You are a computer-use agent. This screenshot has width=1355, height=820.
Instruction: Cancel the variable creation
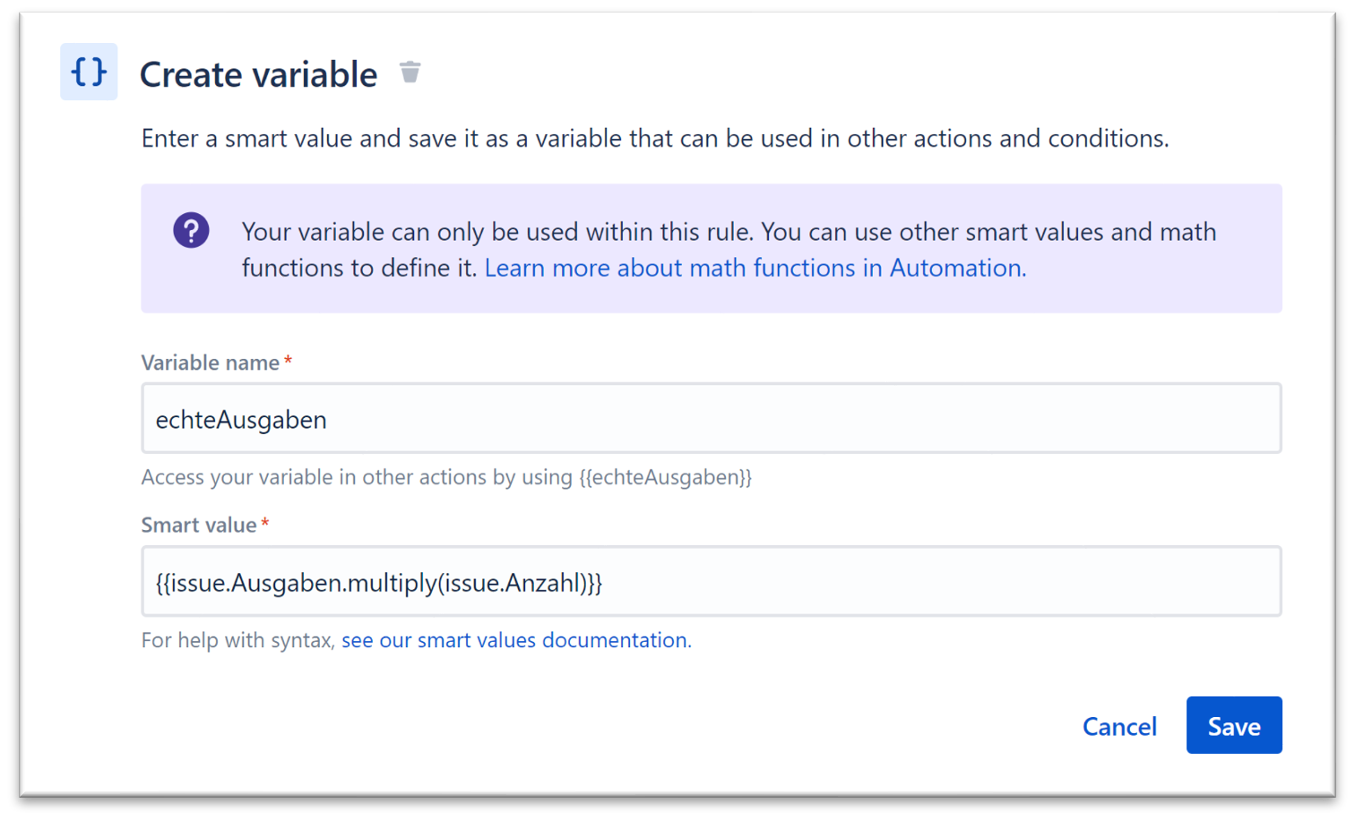(1119, 726)
